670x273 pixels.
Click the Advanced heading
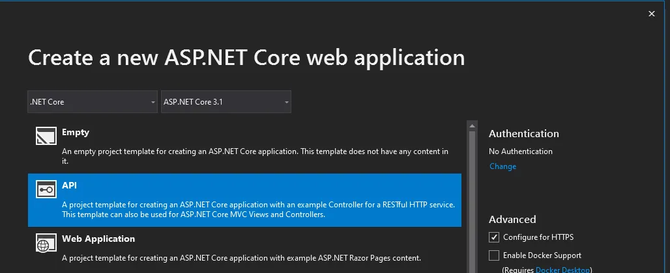click(x=512, y=219)
